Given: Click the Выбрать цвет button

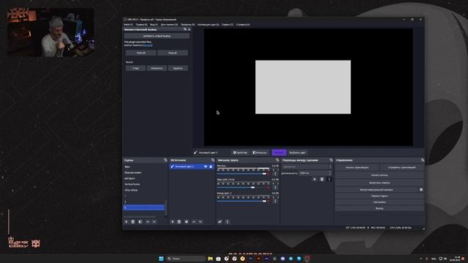Looking at the screenshot, I should [298, 153].
